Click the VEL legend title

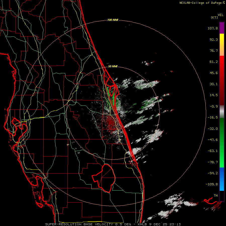220,15
